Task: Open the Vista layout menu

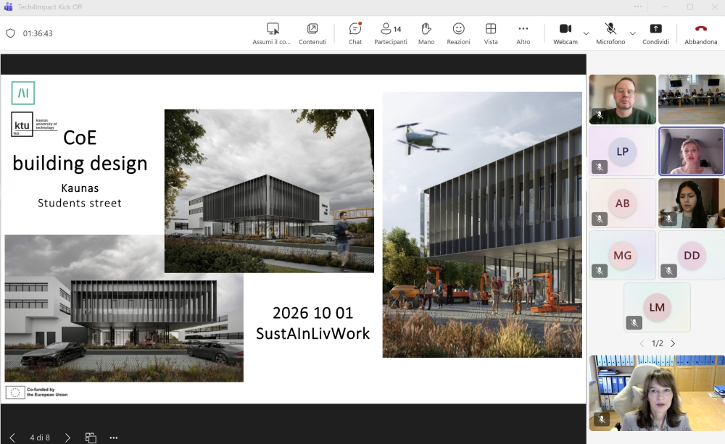Action: [x=491, y=33]
